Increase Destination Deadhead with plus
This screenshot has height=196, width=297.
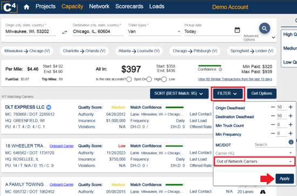[291, 116]
